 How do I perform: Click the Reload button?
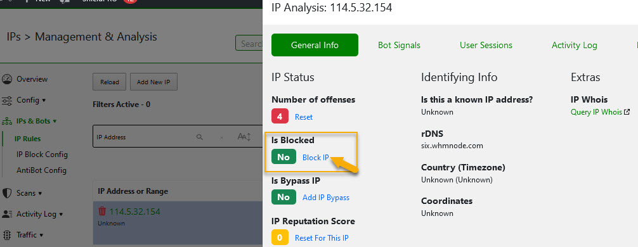110,82
